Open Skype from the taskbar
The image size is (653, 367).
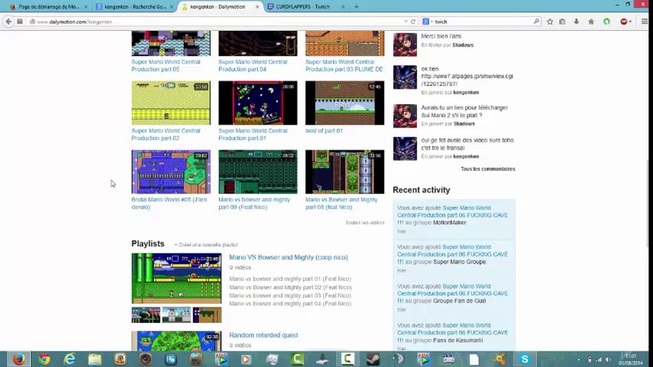pos(525,359)
